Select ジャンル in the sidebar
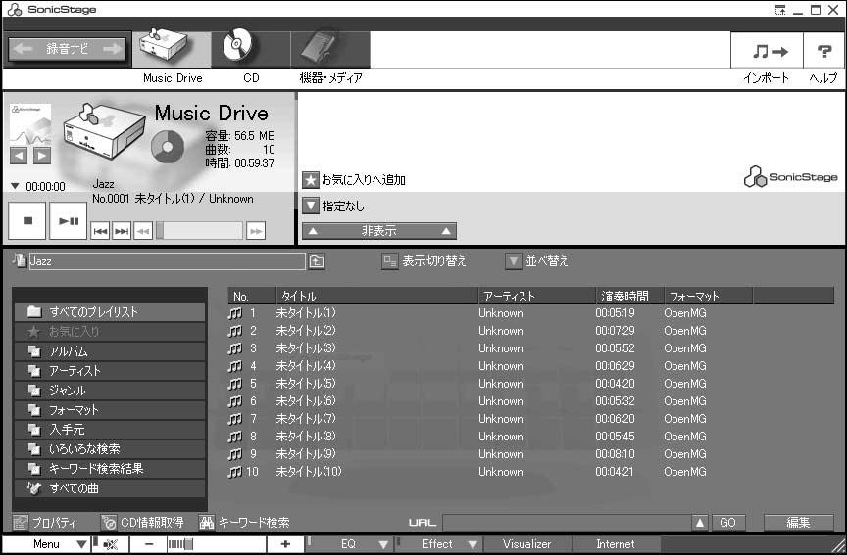This screenshot has width=847, height=555. click(x=110, y=390)
